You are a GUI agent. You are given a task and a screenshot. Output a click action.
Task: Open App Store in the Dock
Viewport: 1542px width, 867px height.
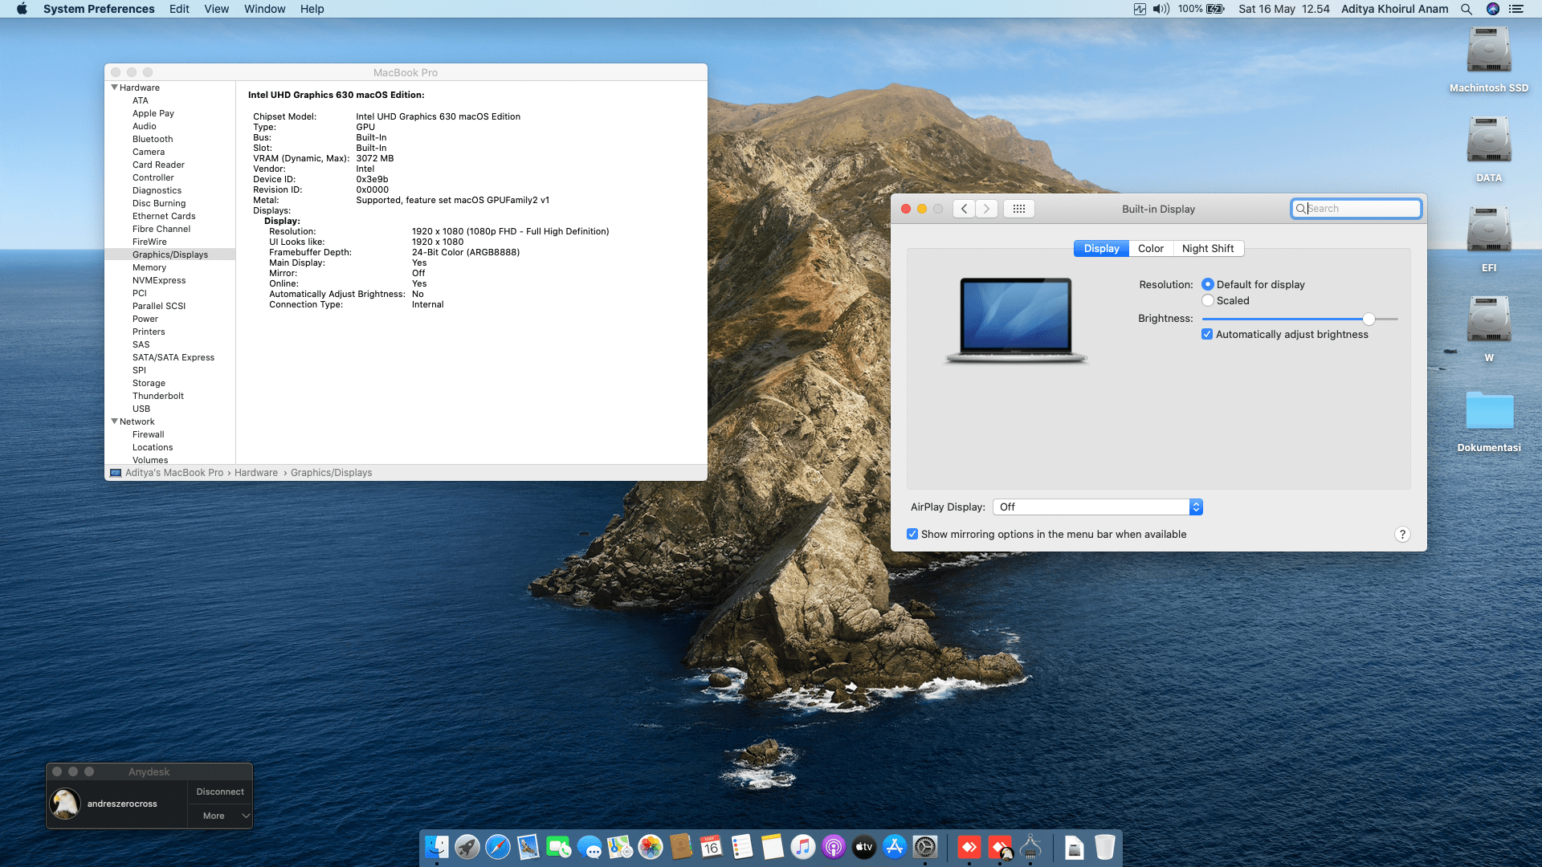pos(895,847)
